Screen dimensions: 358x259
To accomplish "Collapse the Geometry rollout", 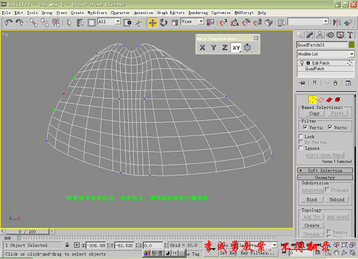I will tap(325, 177).
